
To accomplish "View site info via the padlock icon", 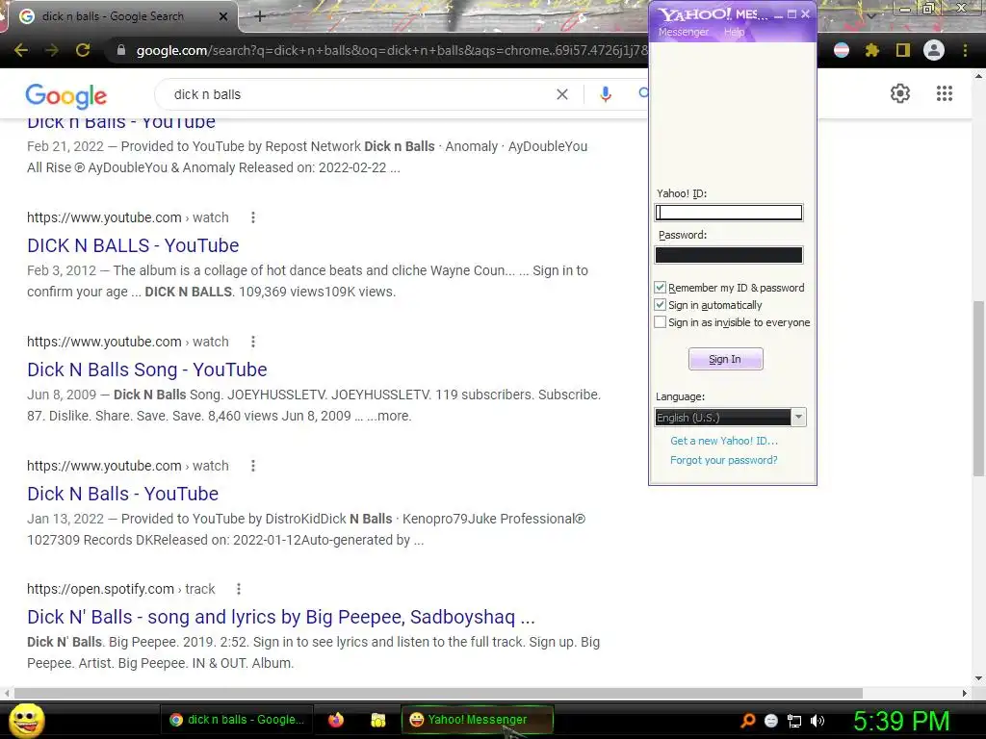I will 121,50.
